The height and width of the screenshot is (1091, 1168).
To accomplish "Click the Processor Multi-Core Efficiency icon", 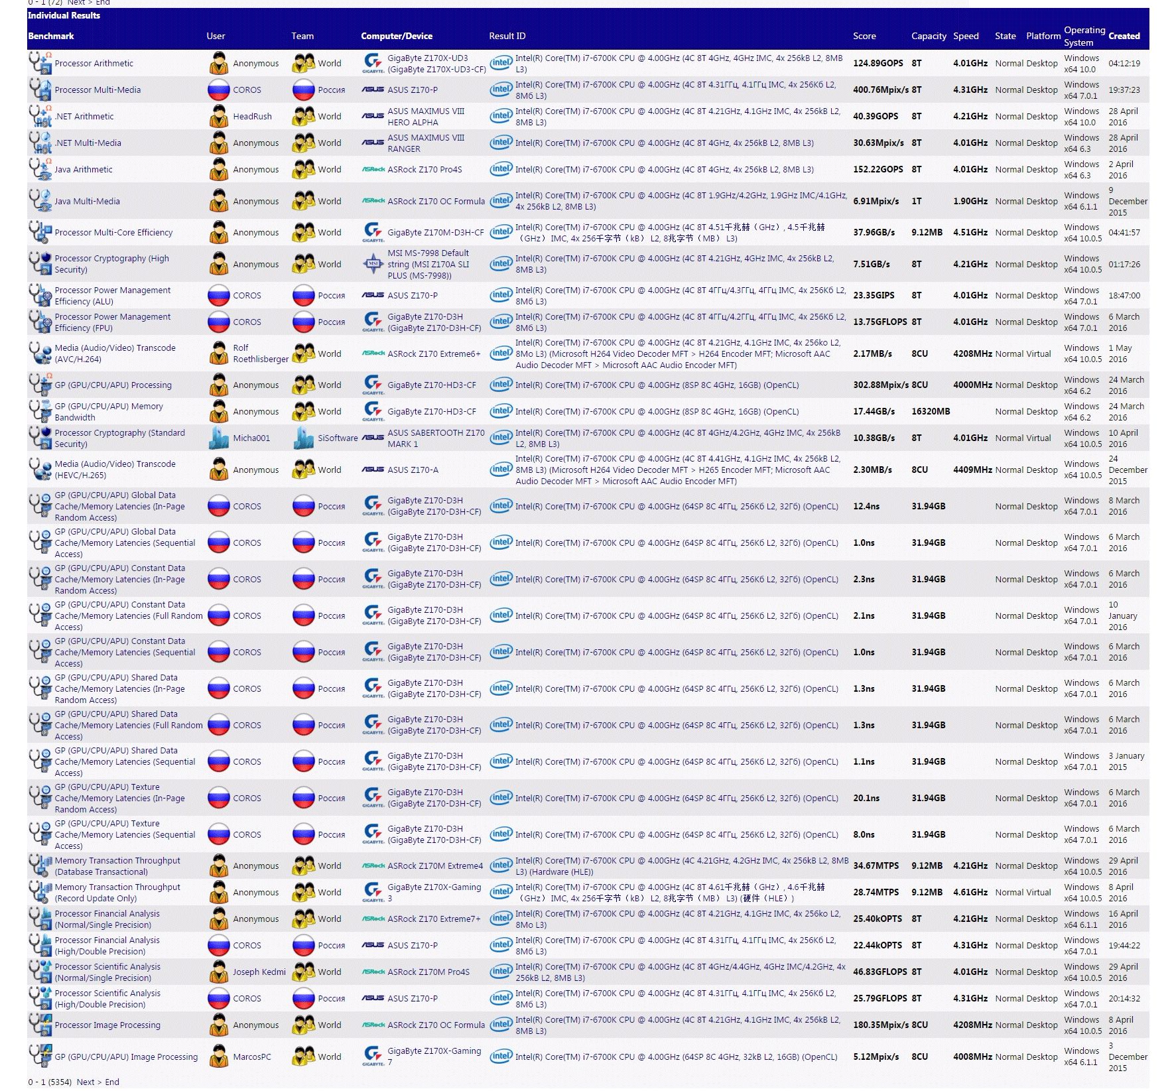I will pyautogui.click(x=40, y=232).
